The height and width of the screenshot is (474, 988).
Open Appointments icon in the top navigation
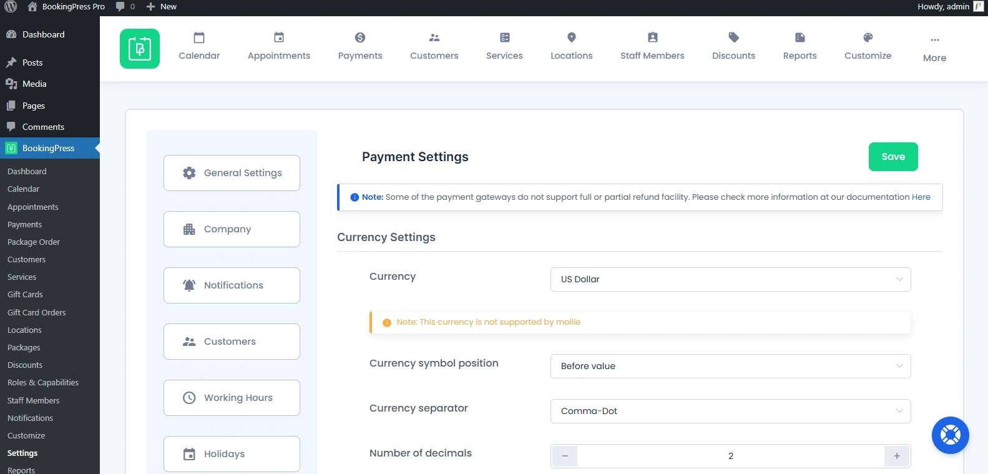tap(279, 37)
